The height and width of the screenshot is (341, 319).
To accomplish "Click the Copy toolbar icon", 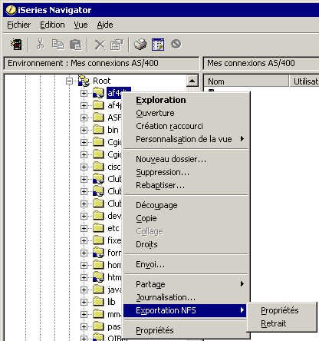I will 58,45.
